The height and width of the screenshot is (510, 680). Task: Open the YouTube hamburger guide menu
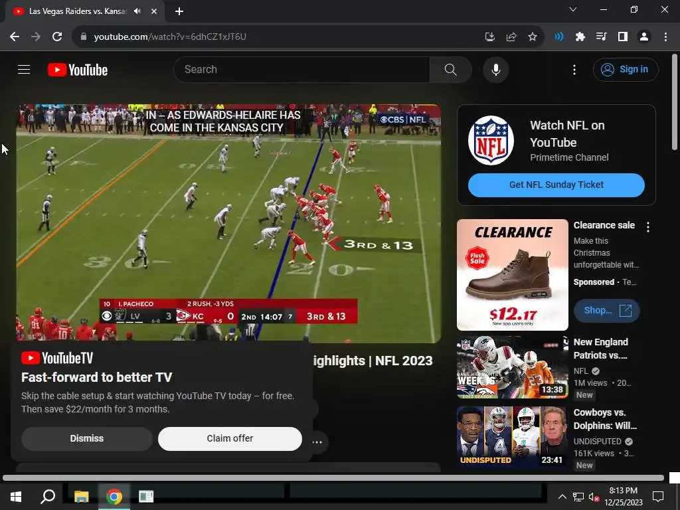point(24,69)
